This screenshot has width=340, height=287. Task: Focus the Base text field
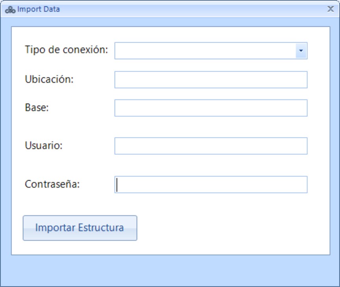click(211, 108)
